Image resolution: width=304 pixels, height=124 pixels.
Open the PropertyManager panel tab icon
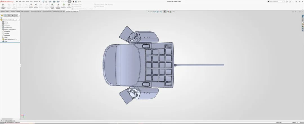tap(6, 15)
